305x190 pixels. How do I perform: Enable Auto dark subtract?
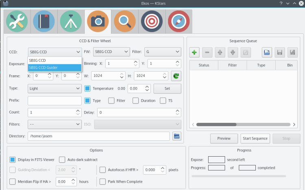[x=62, y=160]
